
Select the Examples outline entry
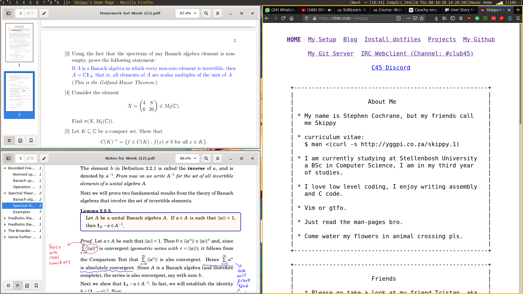[22, 212]
